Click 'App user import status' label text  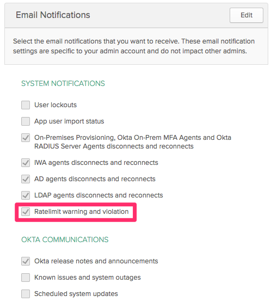[x=69, y=121]
